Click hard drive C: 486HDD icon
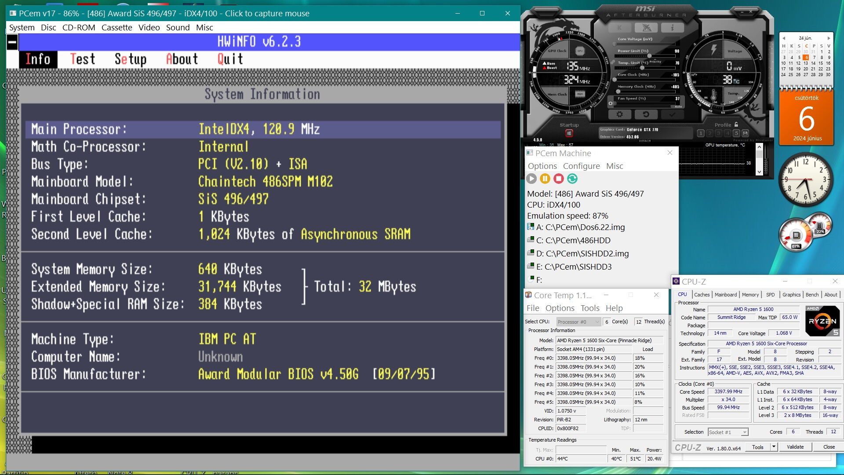This screenshot has height=475, width=844. pyautogui.click(x=531, y=240)
